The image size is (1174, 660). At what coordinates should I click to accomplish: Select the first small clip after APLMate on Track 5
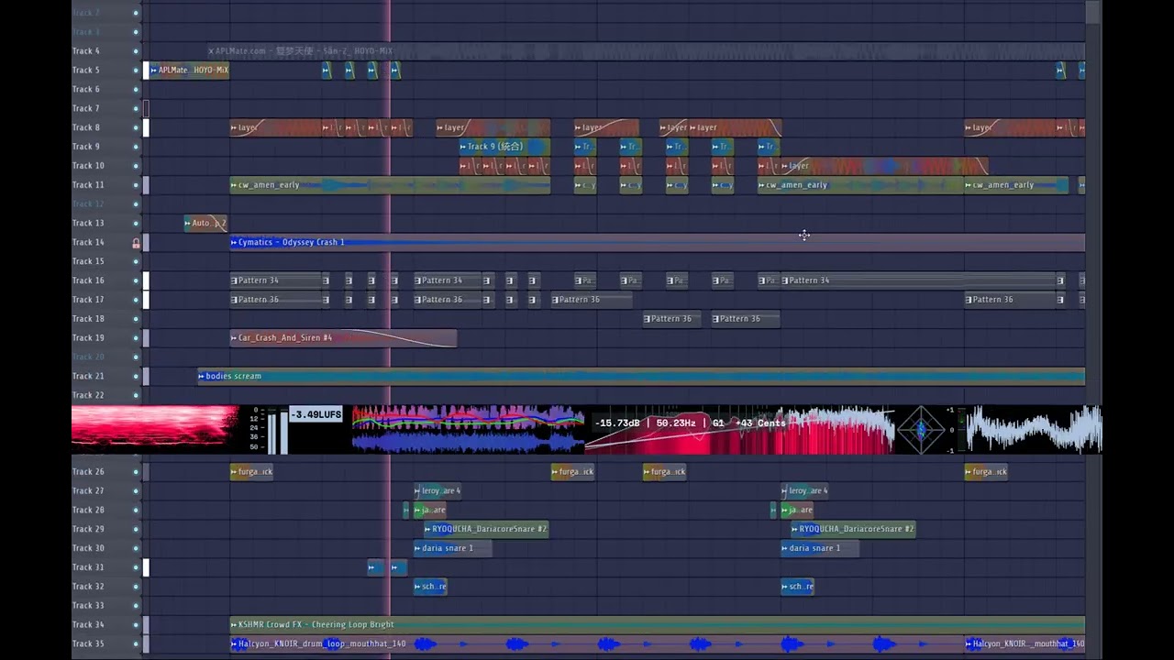point(327,71)
